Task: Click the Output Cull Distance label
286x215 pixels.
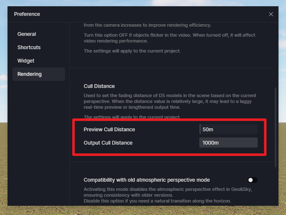Action: click(108, 143)
